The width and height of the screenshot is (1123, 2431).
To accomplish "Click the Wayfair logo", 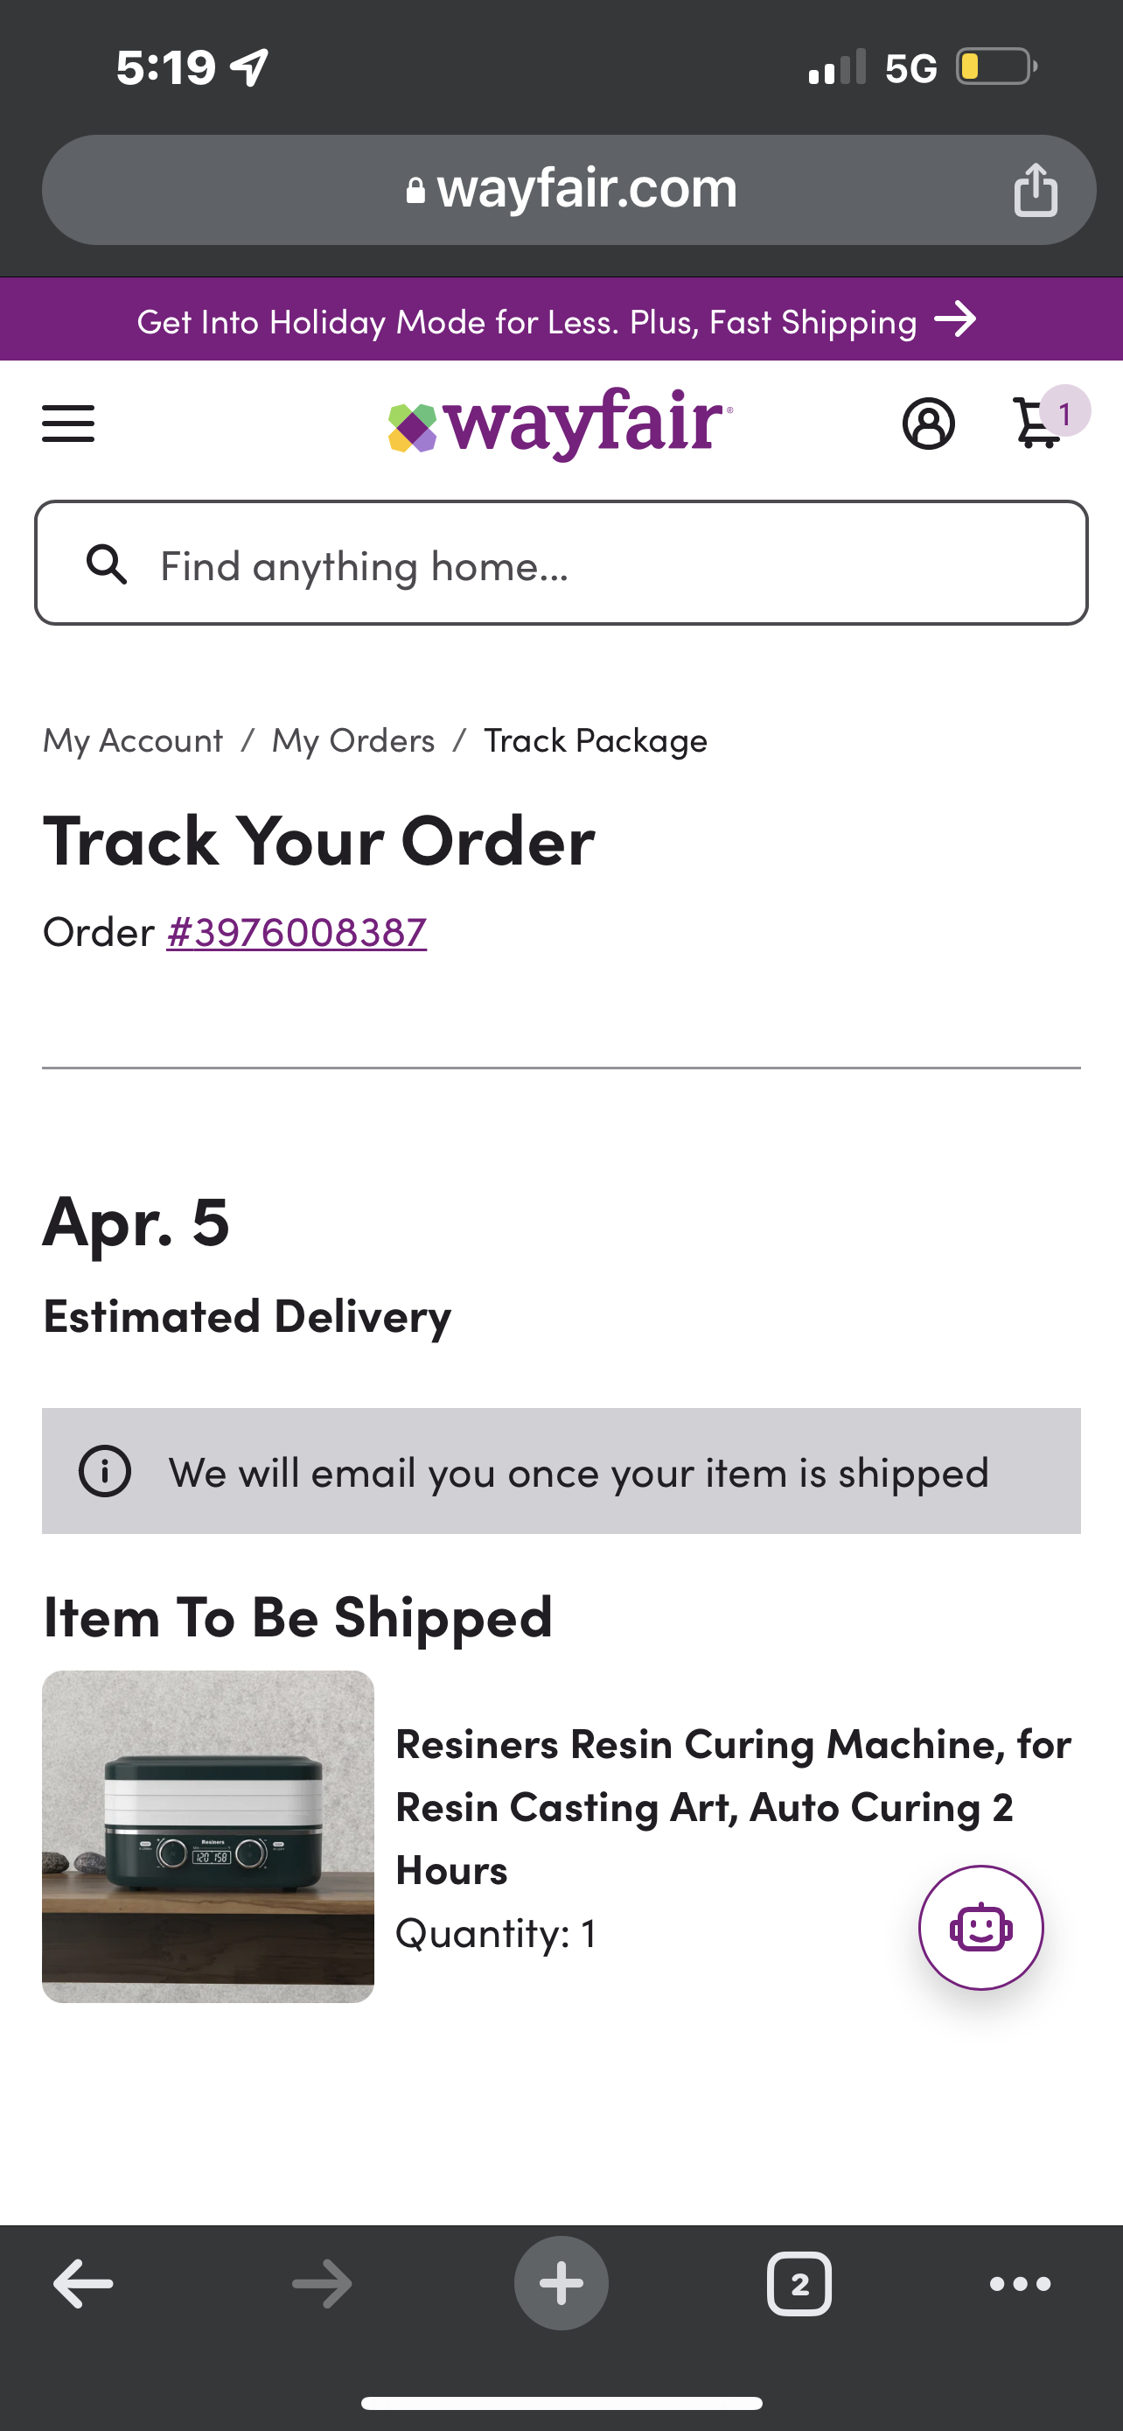I will click(x=561, y=423).
